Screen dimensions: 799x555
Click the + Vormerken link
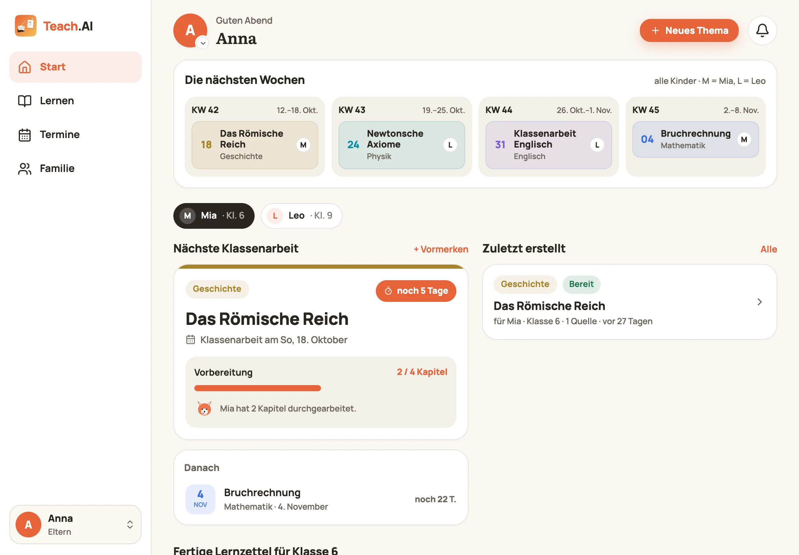[441, 249]
